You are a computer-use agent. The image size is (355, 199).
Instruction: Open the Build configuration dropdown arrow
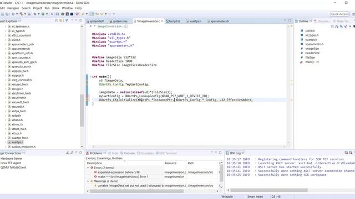(x=25, y=14)
